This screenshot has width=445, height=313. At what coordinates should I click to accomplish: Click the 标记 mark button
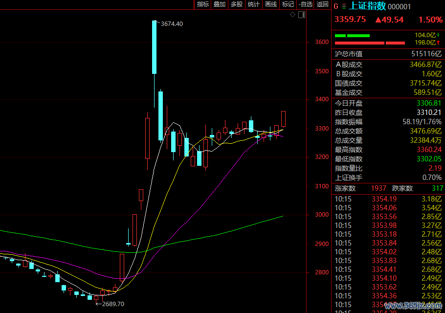pos(288,4)
